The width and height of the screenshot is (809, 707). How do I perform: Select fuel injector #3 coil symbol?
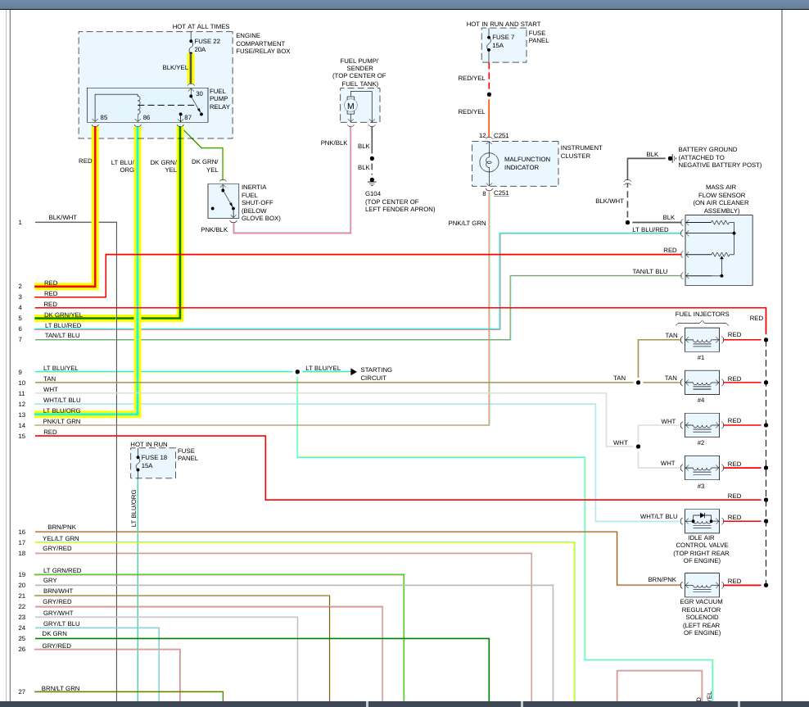coord(702,468)
